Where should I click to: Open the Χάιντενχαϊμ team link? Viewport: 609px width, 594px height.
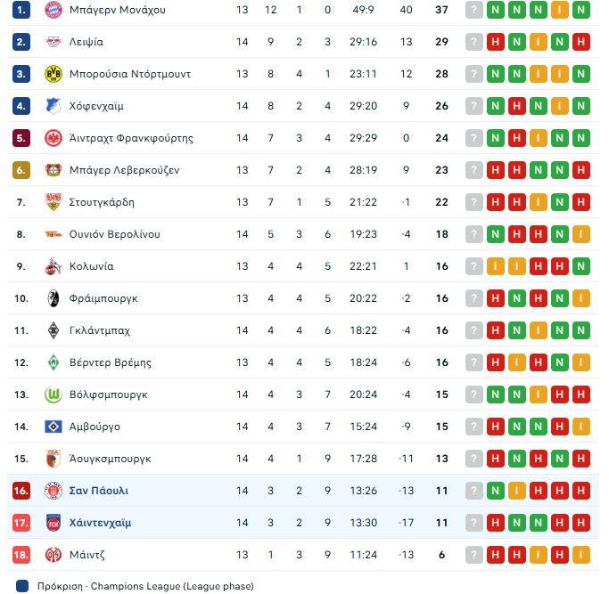coord(100,523)
